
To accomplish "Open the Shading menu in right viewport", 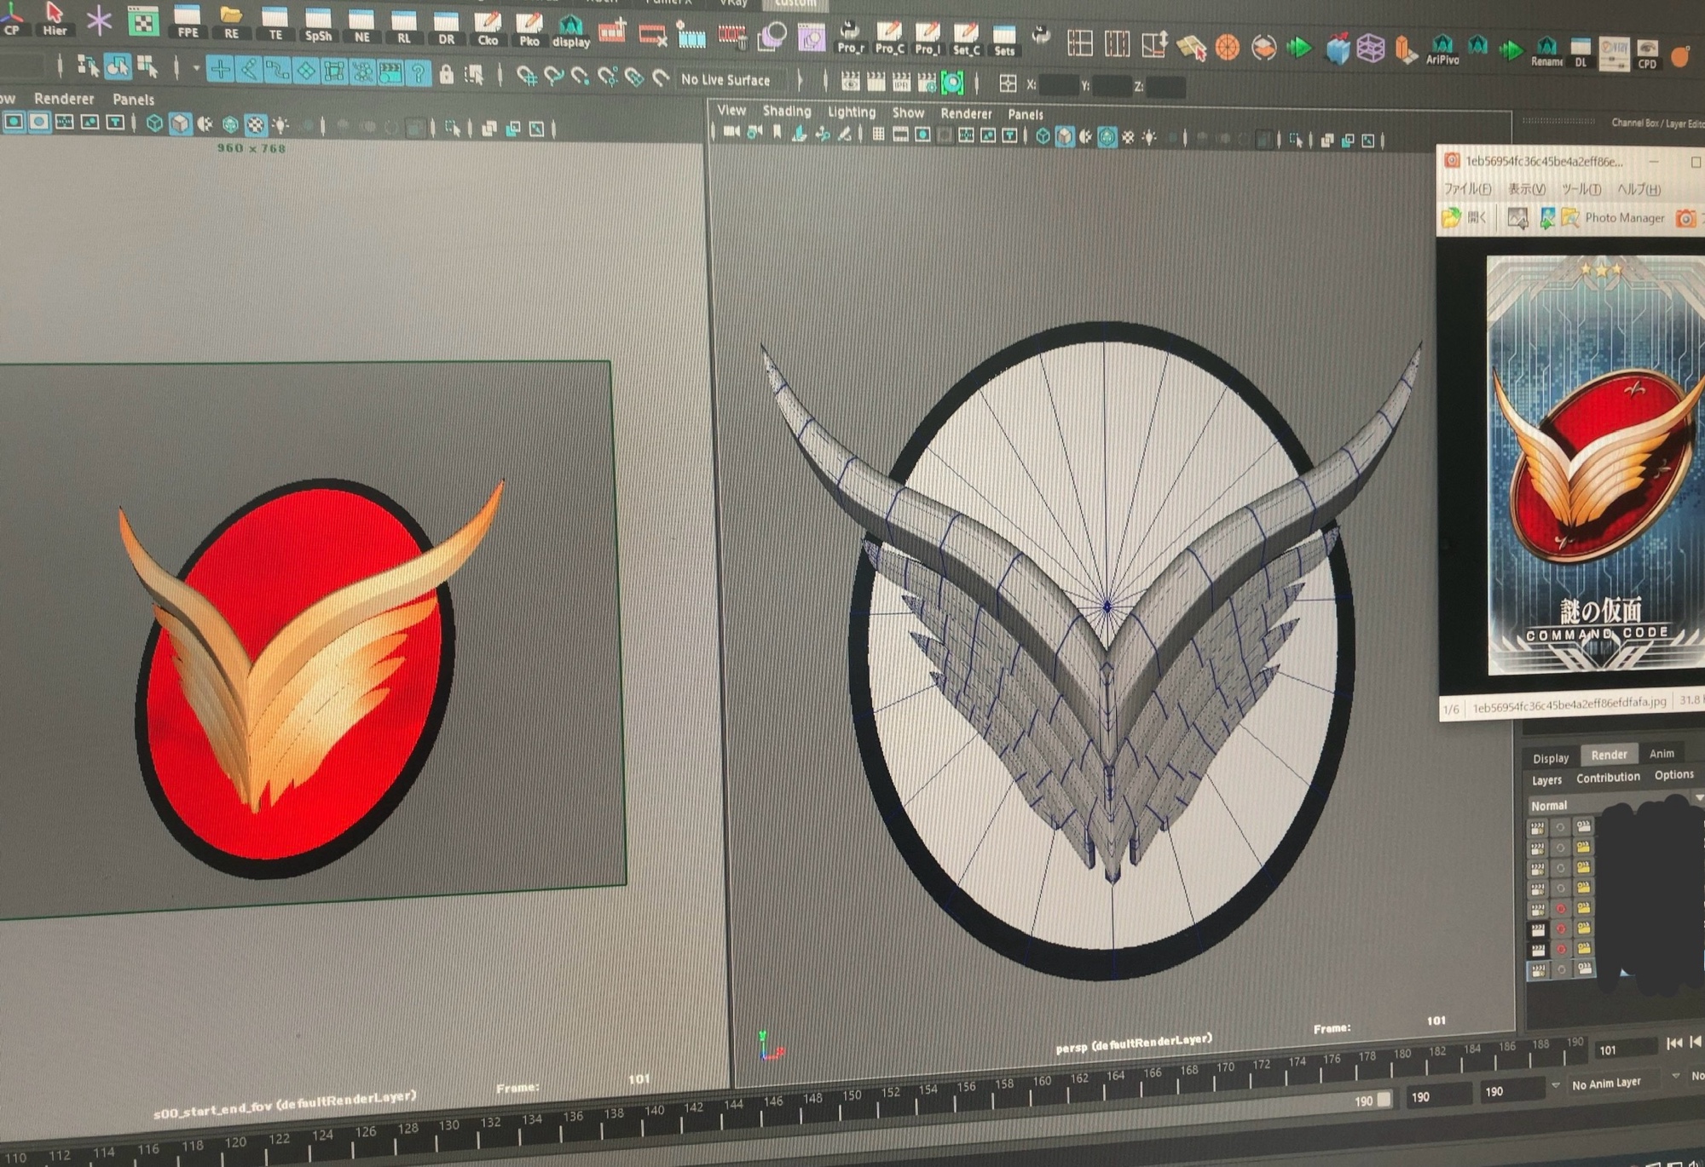I will (786, 111).
